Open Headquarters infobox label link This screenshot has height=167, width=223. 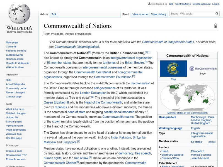168,117
